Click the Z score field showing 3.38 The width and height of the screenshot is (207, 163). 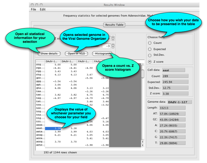[175, 94]
